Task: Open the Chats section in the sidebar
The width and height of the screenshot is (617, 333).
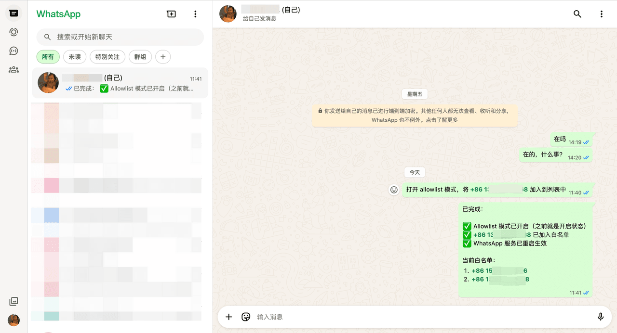Action: 13,13
